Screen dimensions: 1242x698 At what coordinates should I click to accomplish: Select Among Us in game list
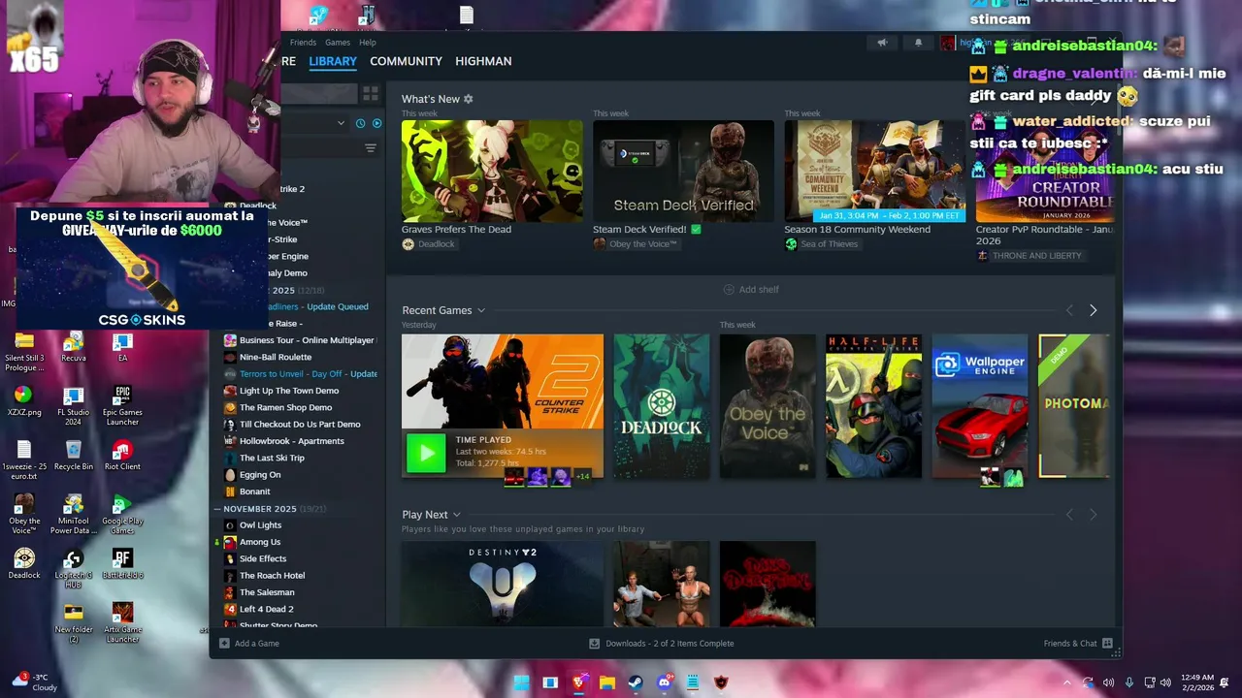251,542
